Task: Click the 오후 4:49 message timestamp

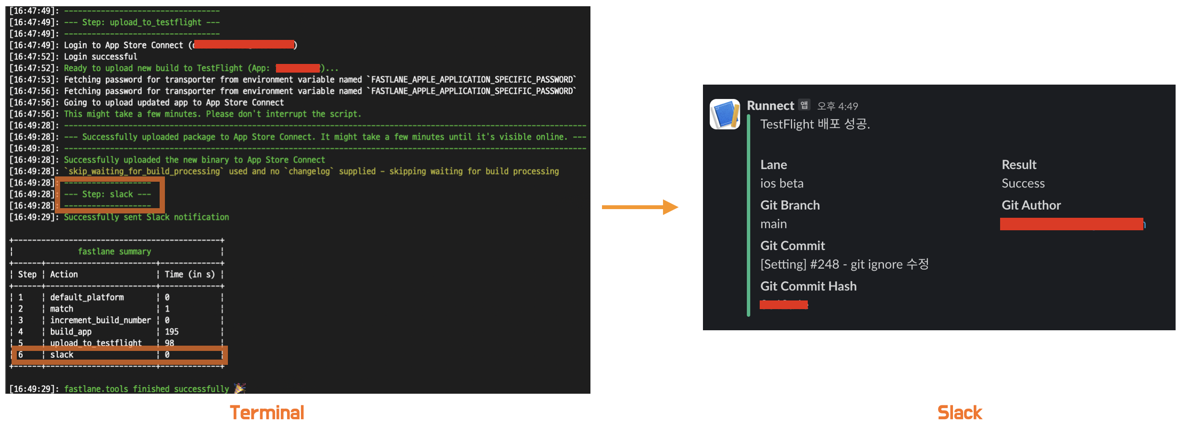Action: click(x=838, y=106)
